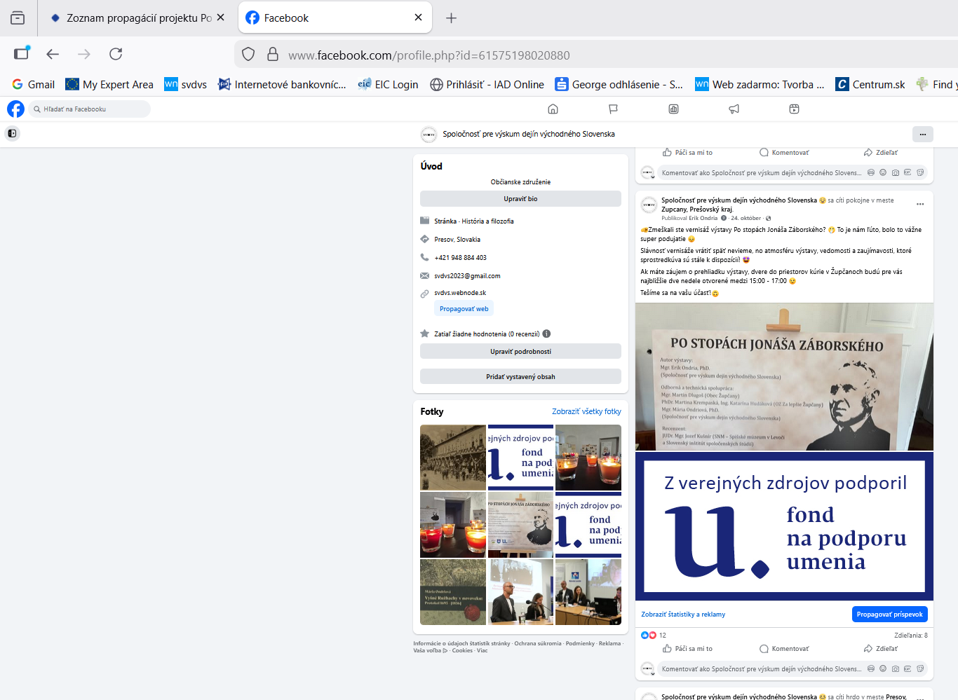This screenshot has height=700, width=958.
Task: Open the page options three-dot menu
Action: tap(922, 134)
